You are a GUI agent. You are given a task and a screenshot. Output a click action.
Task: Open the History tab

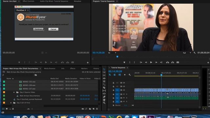click(96, 69)
